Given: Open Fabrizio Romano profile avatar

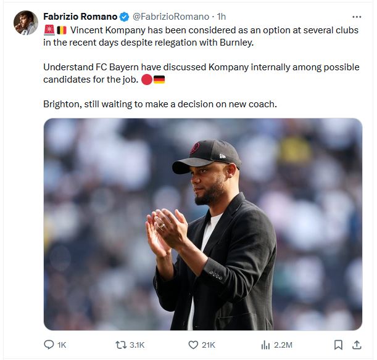Looking at the screenshot, I should point(26,23).
